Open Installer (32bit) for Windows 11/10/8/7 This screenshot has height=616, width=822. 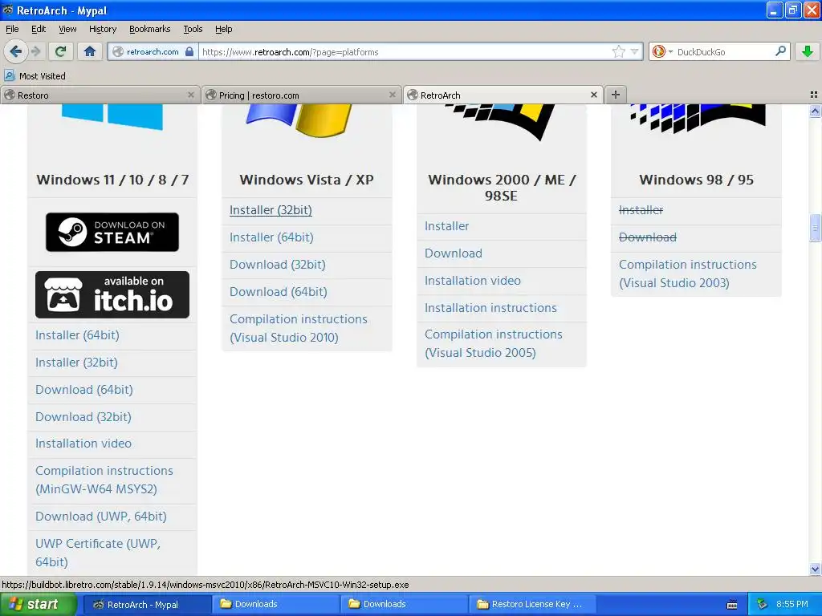pos(76,362)
